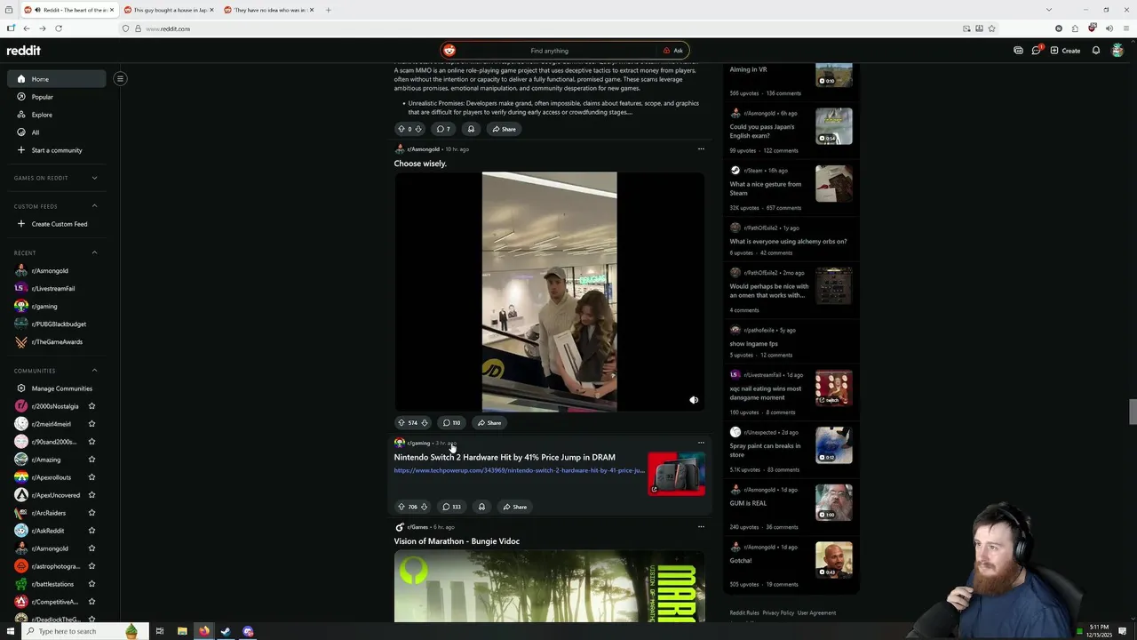Click the Ask button in search bar
Screen dimensions: 1137x640
point(673,51)
